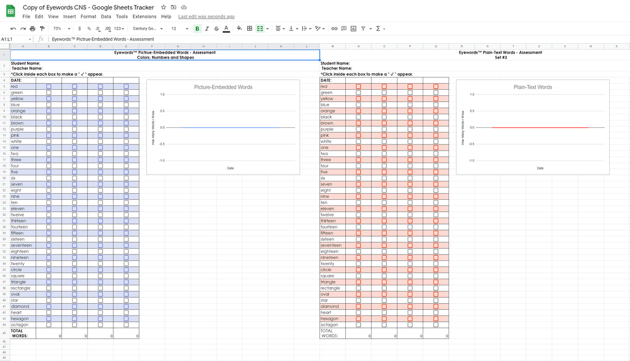Screen dimensions: 630x361
Task: Click the Name Box showing A1:L1
Action: pos(17,39)
